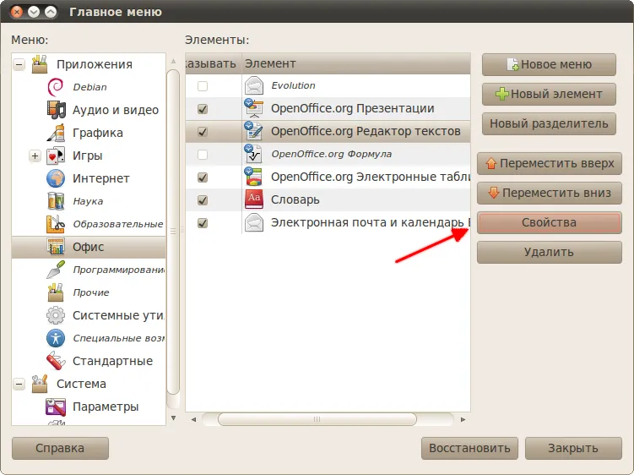Create a new menu with Новое меню

coord(549,64)
